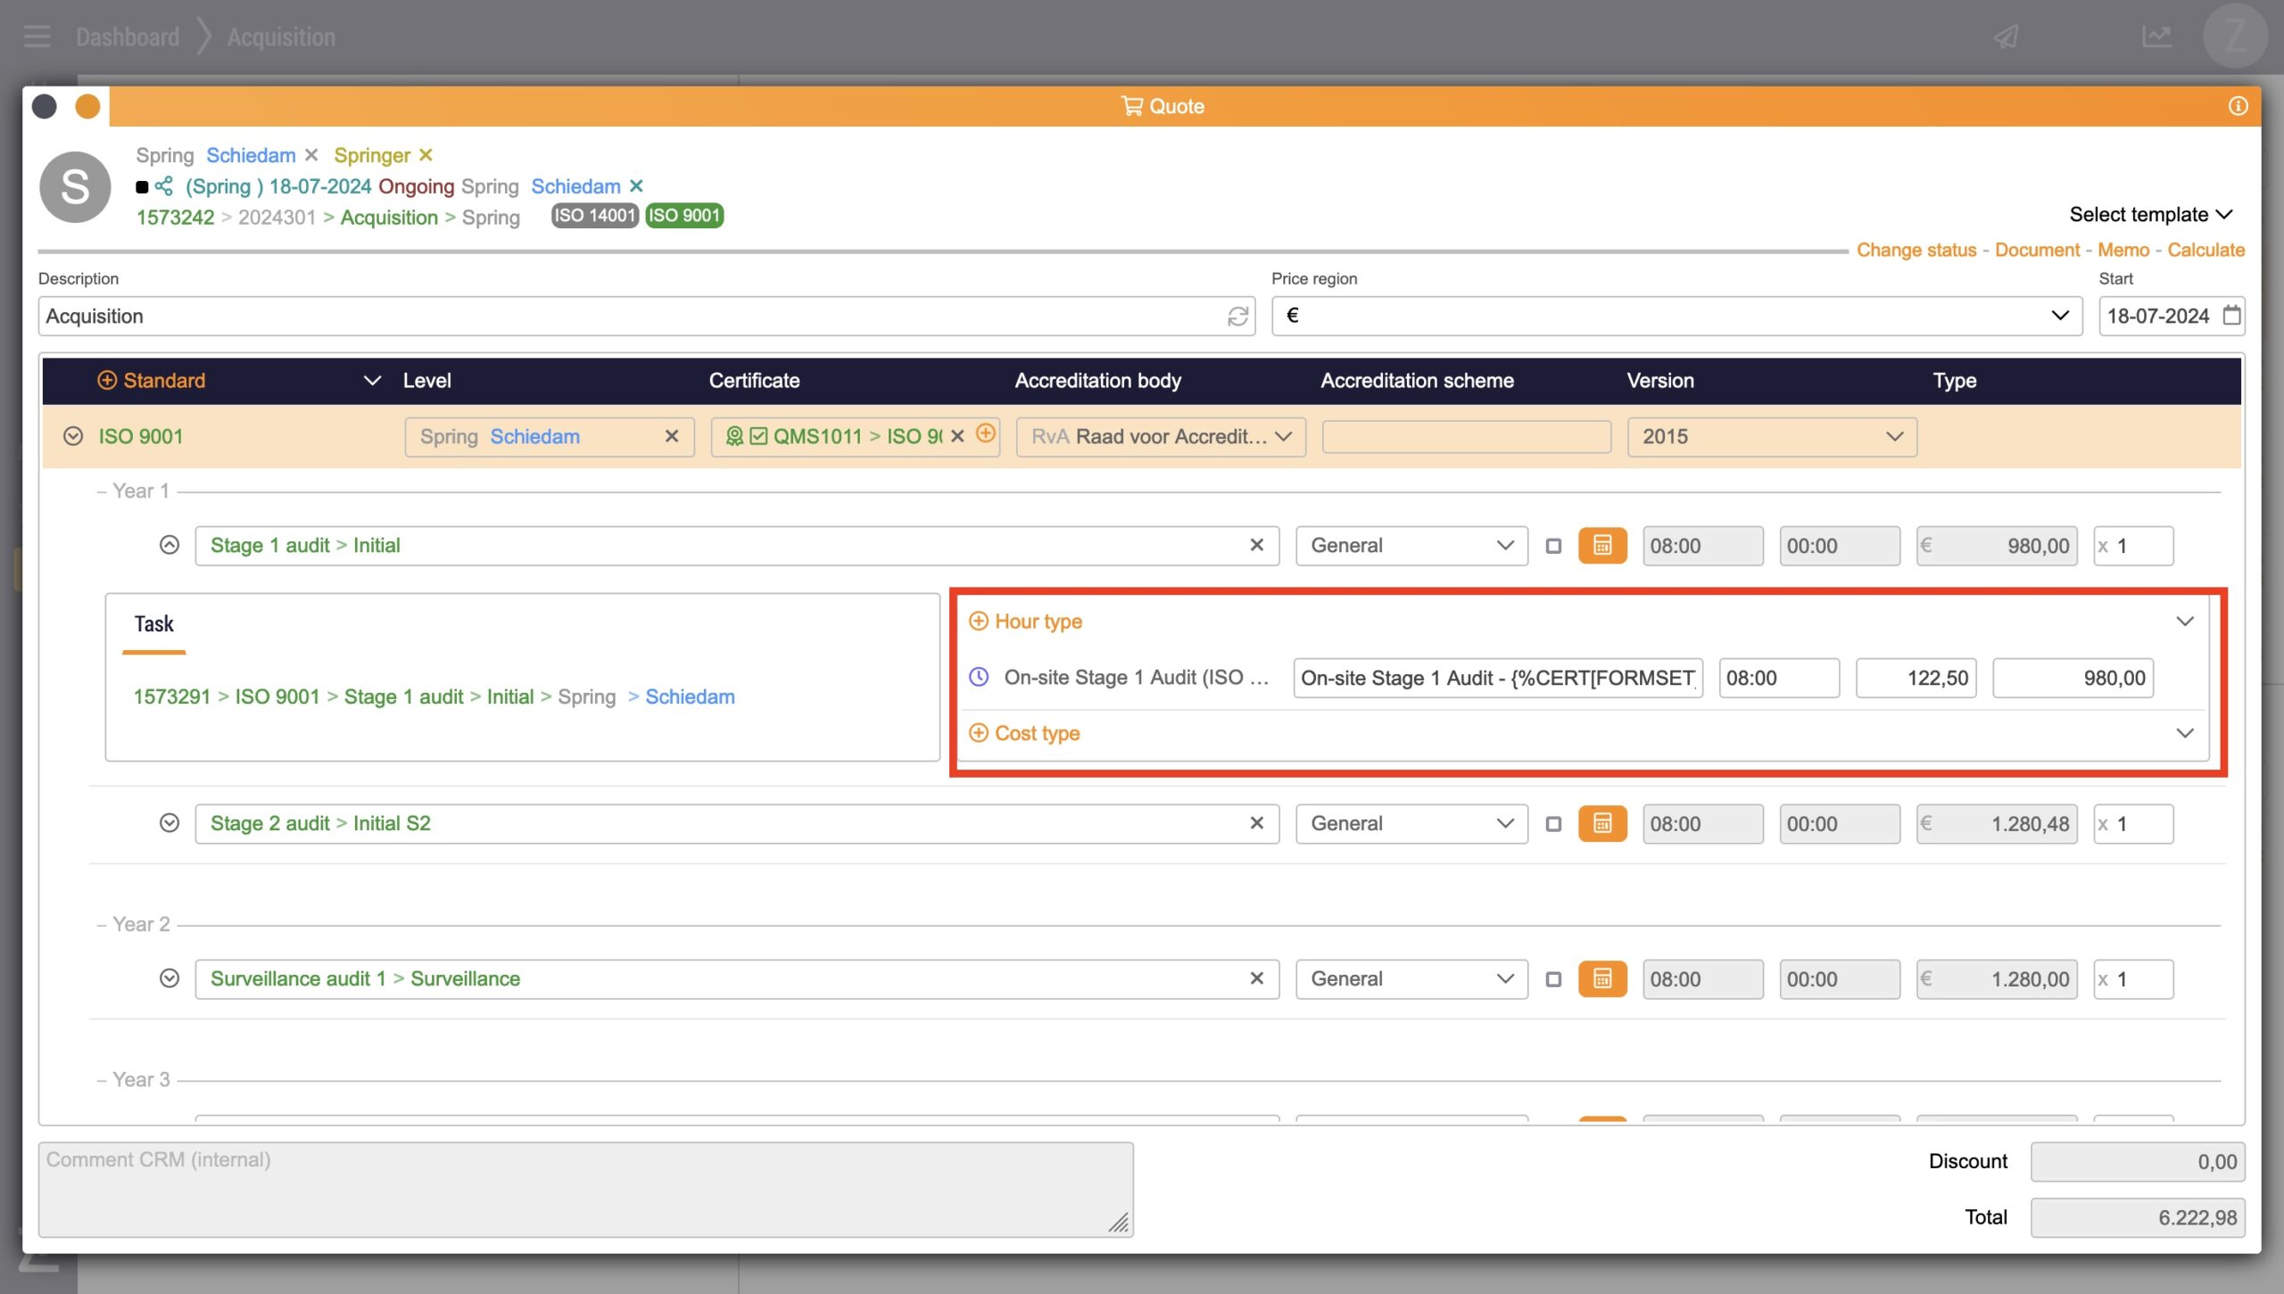
Task: Tick the checkbox on Stage 2 audit row
Action: (x=1553, y=824)
